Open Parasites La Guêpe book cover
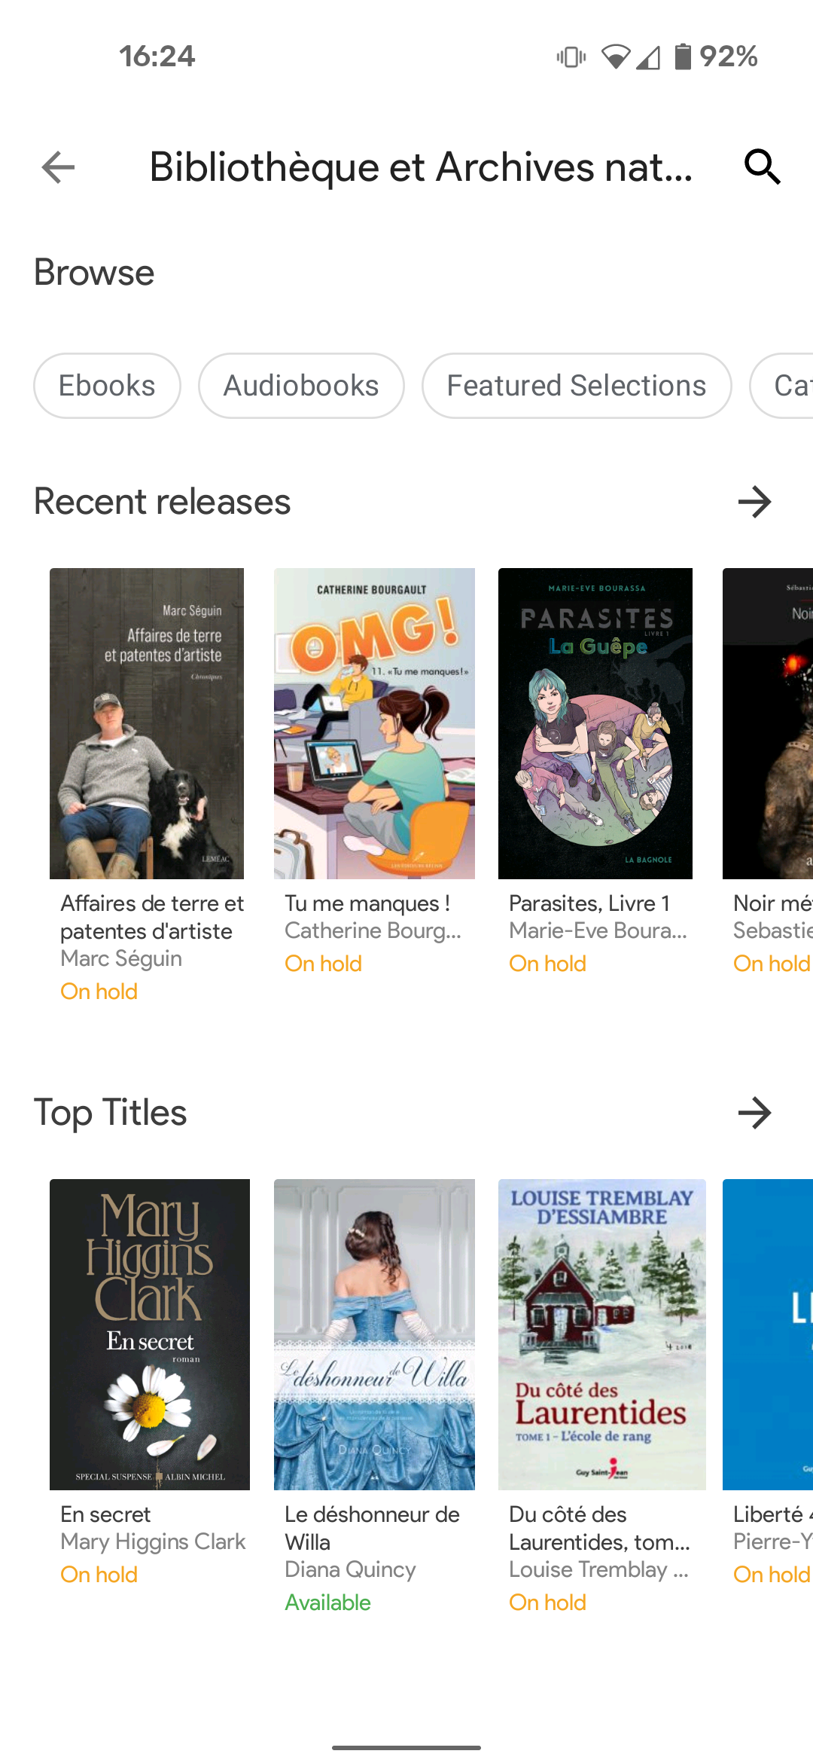Screen dimensions: 813x1763 (595, 723)
